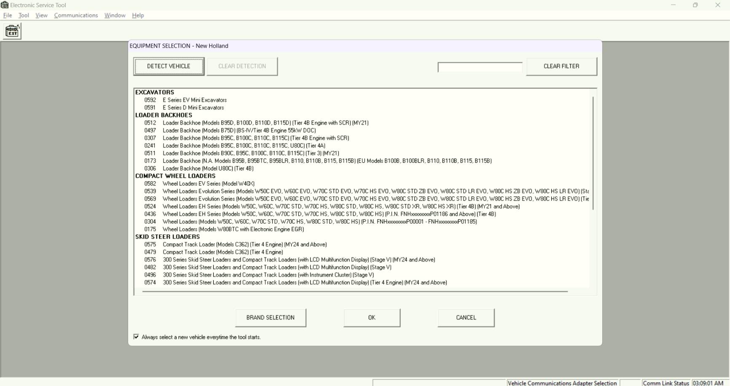
Task: Confirm with the OK button
Action: [372, 318]
